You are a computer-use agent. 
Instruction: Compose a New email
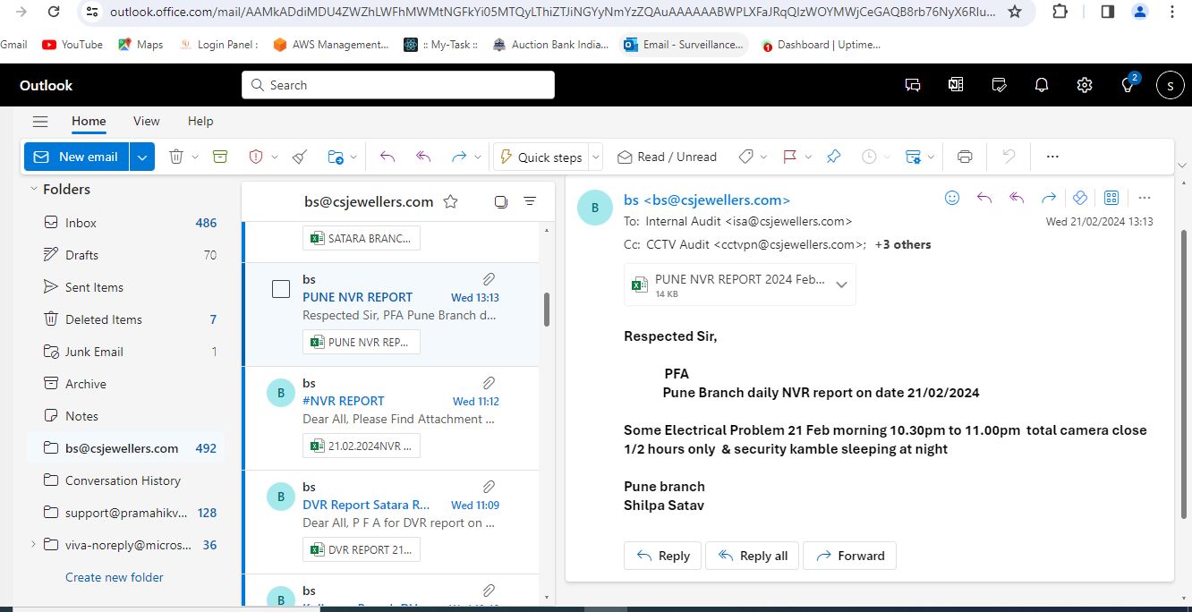coord(77,157)
